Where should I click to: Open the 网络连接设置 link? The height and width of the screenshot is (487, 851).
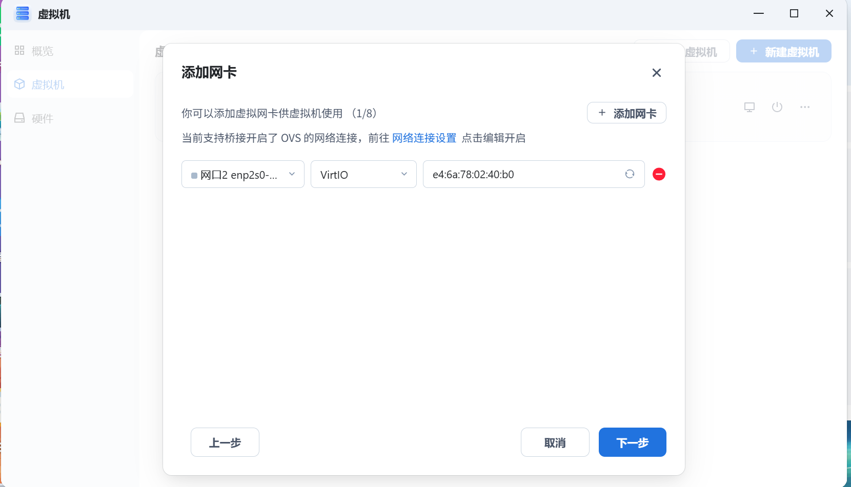click(423, 138)
